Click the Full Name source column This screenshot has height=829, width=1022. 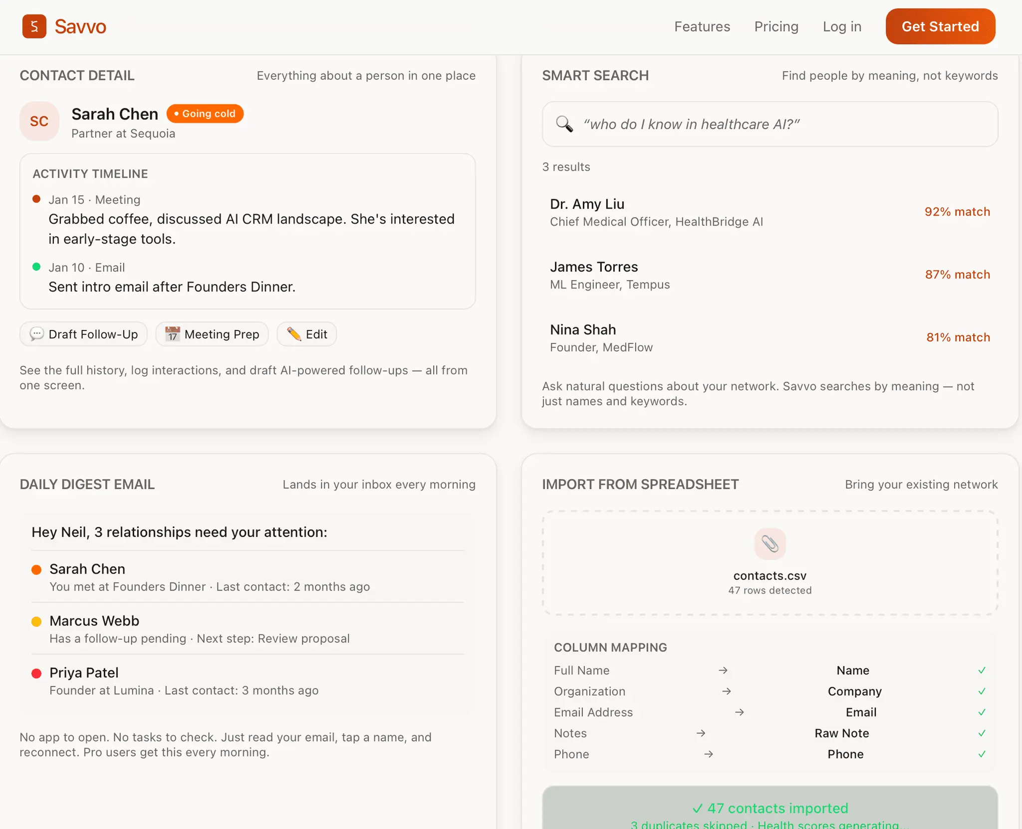pyautogui.click(x=582, y=670)
